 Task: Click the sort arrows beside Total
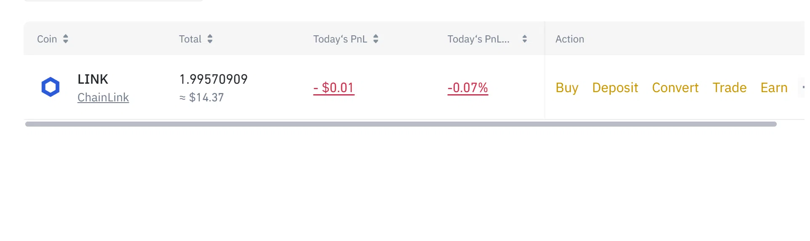[x=210, y=39]
